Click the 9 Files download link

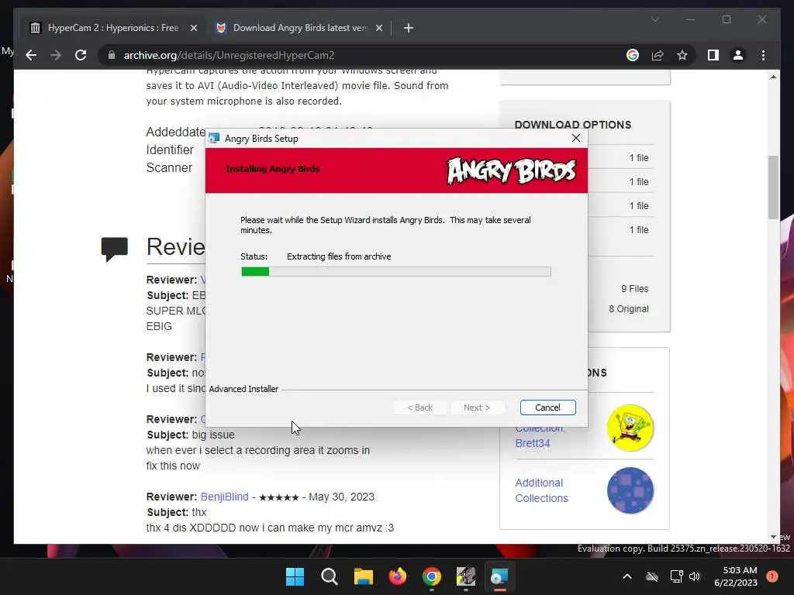pyautogui.click(x=634, y=289)
